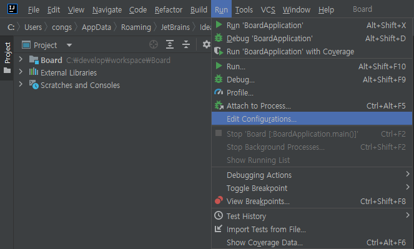
Task: Select the Run... menu entry
Action: [x=312, y=67]
